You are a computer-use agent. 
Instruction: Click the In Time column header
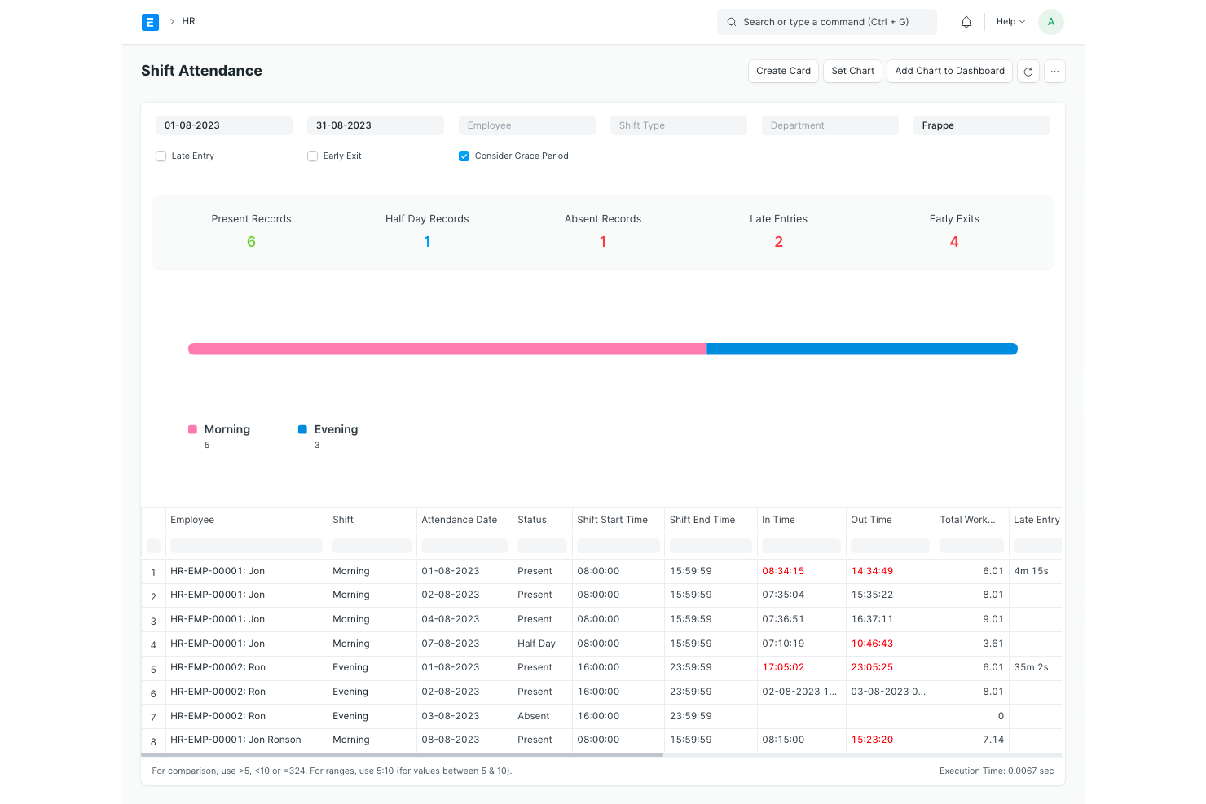click(801, 520)
